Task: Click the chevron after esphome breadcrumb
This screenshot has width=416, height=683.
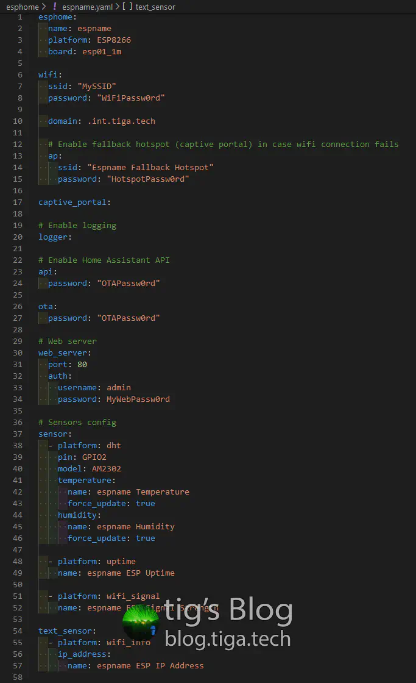Action: click(44, 7)
